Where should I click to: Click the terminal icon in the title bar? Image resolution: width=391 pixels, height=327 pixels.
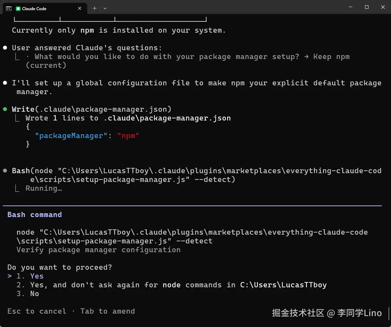click(x=8, y=8)
